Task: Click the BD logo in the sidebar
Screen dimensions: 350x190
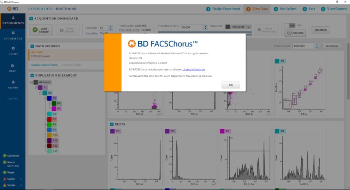Action: click(x=13, y=9)
